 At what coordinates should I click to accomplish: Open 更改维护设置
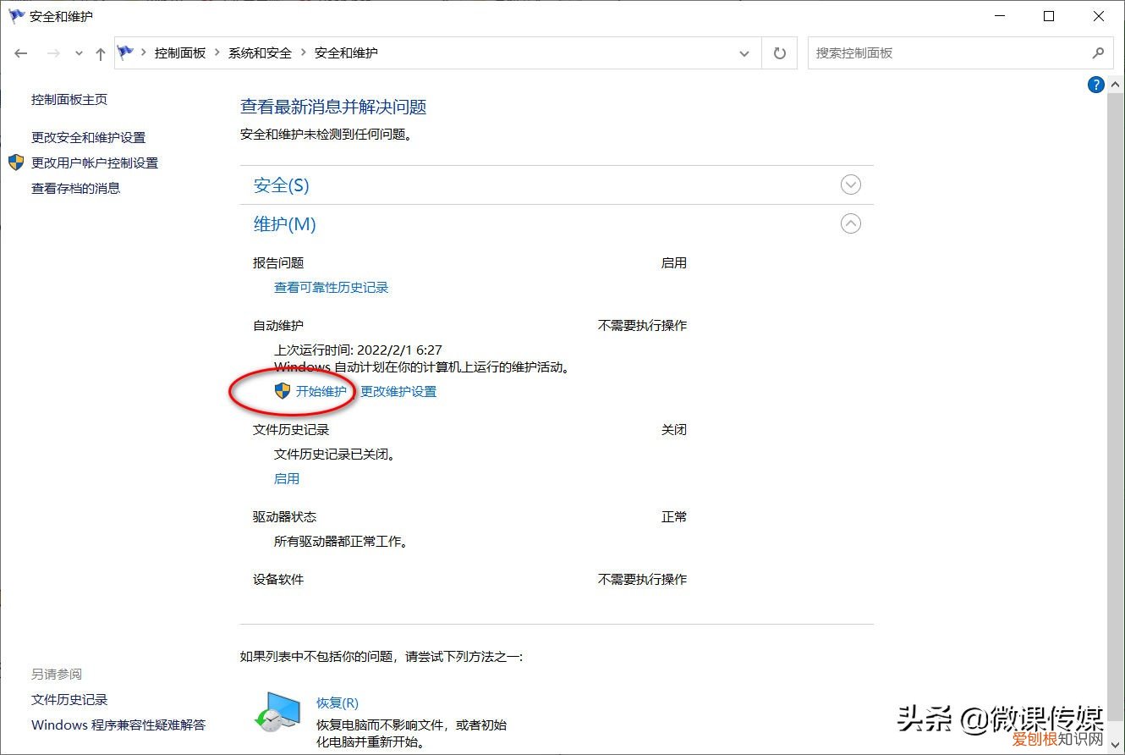click(x=398, y=391)
